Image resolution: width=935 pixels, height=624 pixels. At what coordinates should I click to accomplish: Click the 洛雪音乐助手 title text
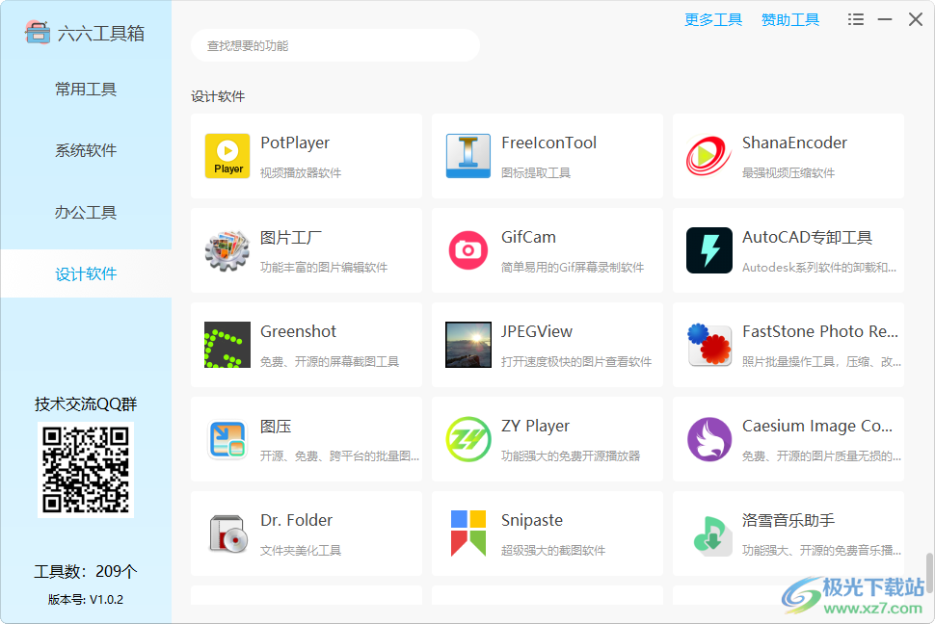[x=788, y=520]
